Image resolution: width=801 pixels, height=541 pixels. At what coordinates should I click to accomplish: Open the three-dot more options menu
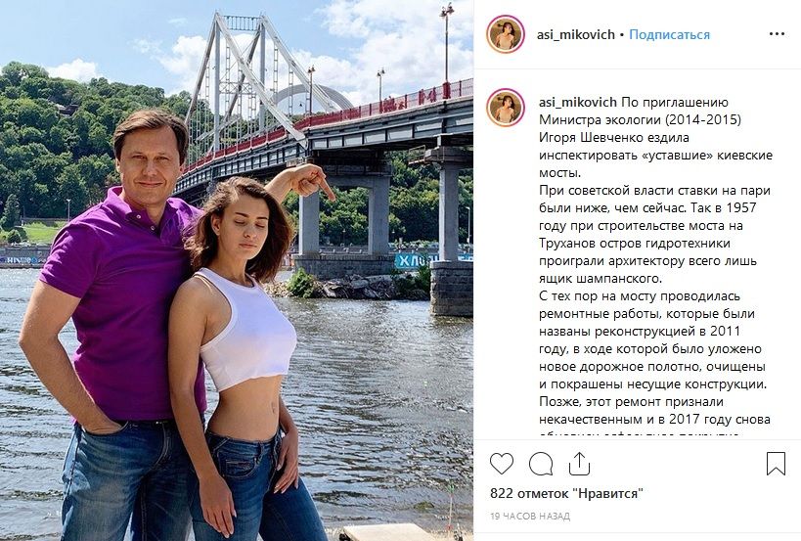click(777, 34)
